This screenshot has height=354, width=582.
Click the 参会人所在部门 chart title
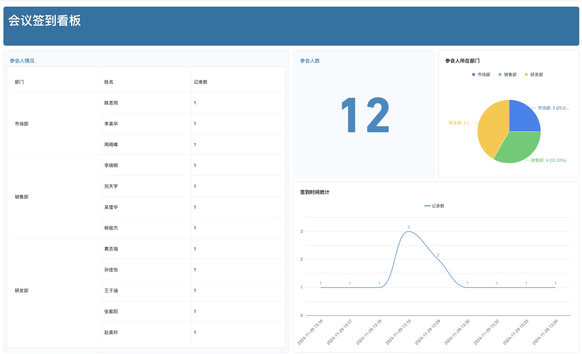coord(462,61)
